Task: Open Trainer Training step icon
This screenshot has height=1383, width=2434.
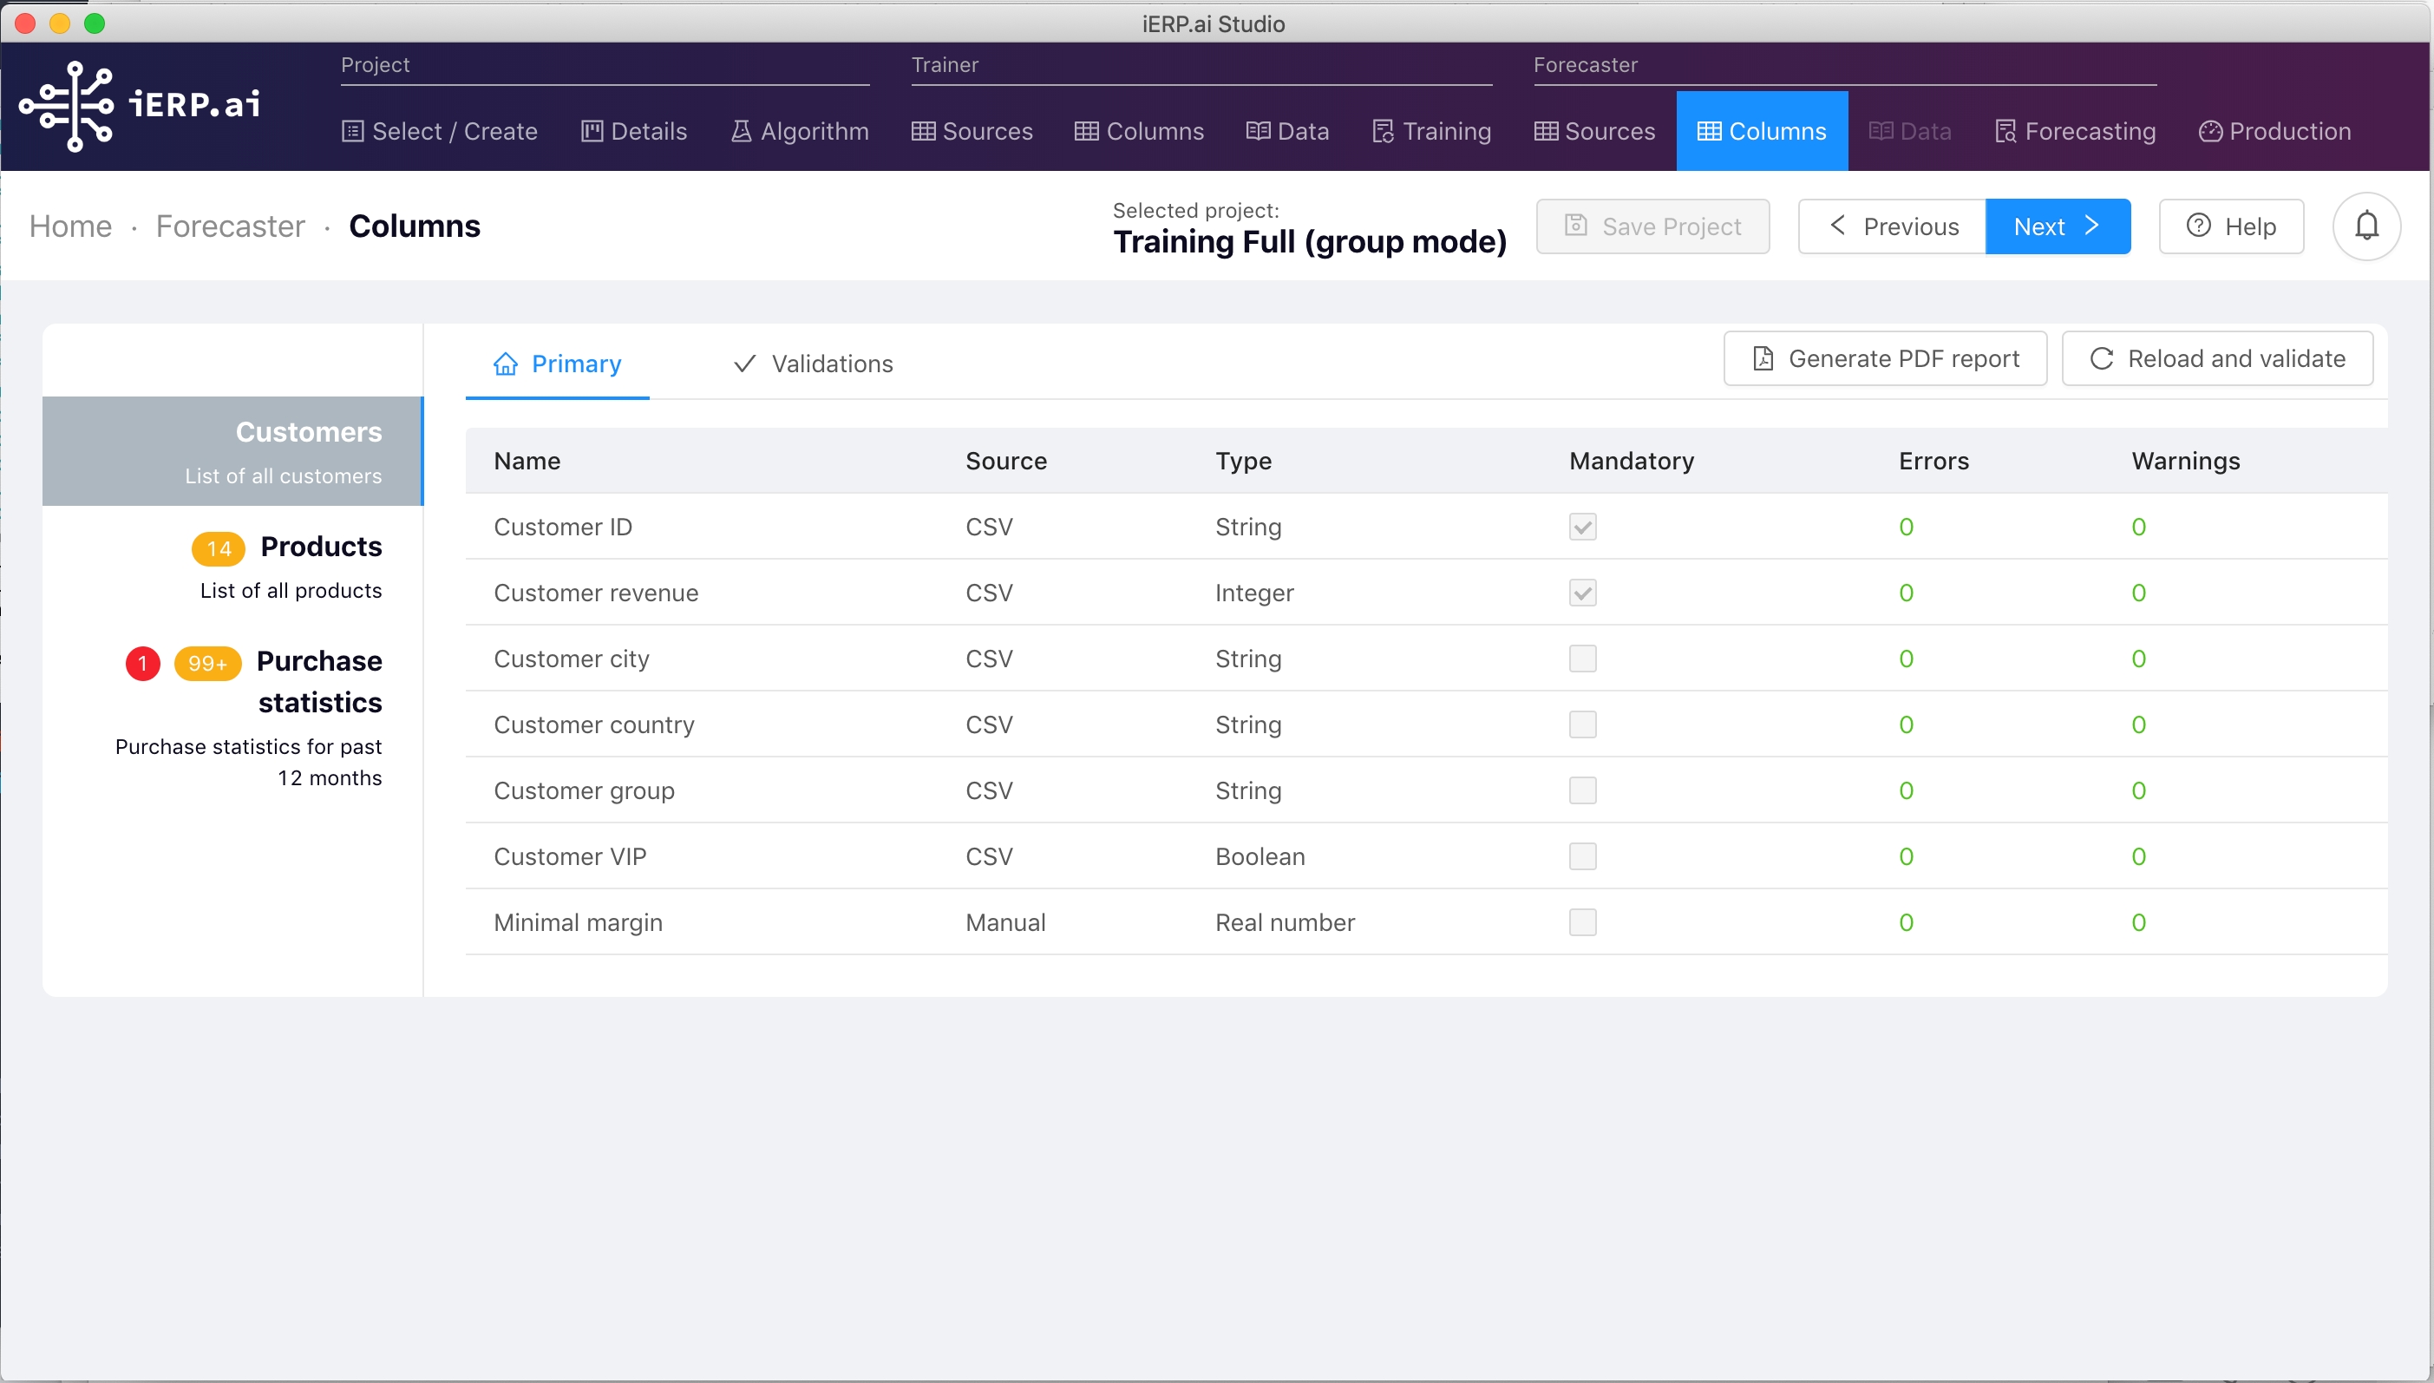Action: click(1382, 131)
